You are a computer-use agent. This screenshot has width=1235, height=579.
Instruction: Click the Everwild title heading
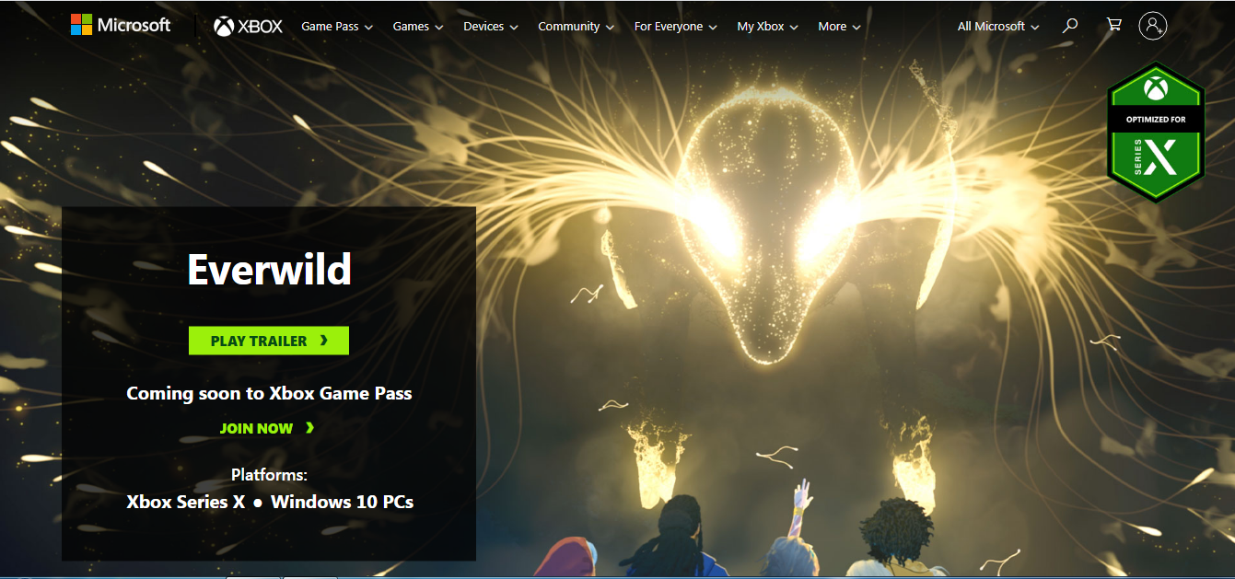click(x=269, y=270)
